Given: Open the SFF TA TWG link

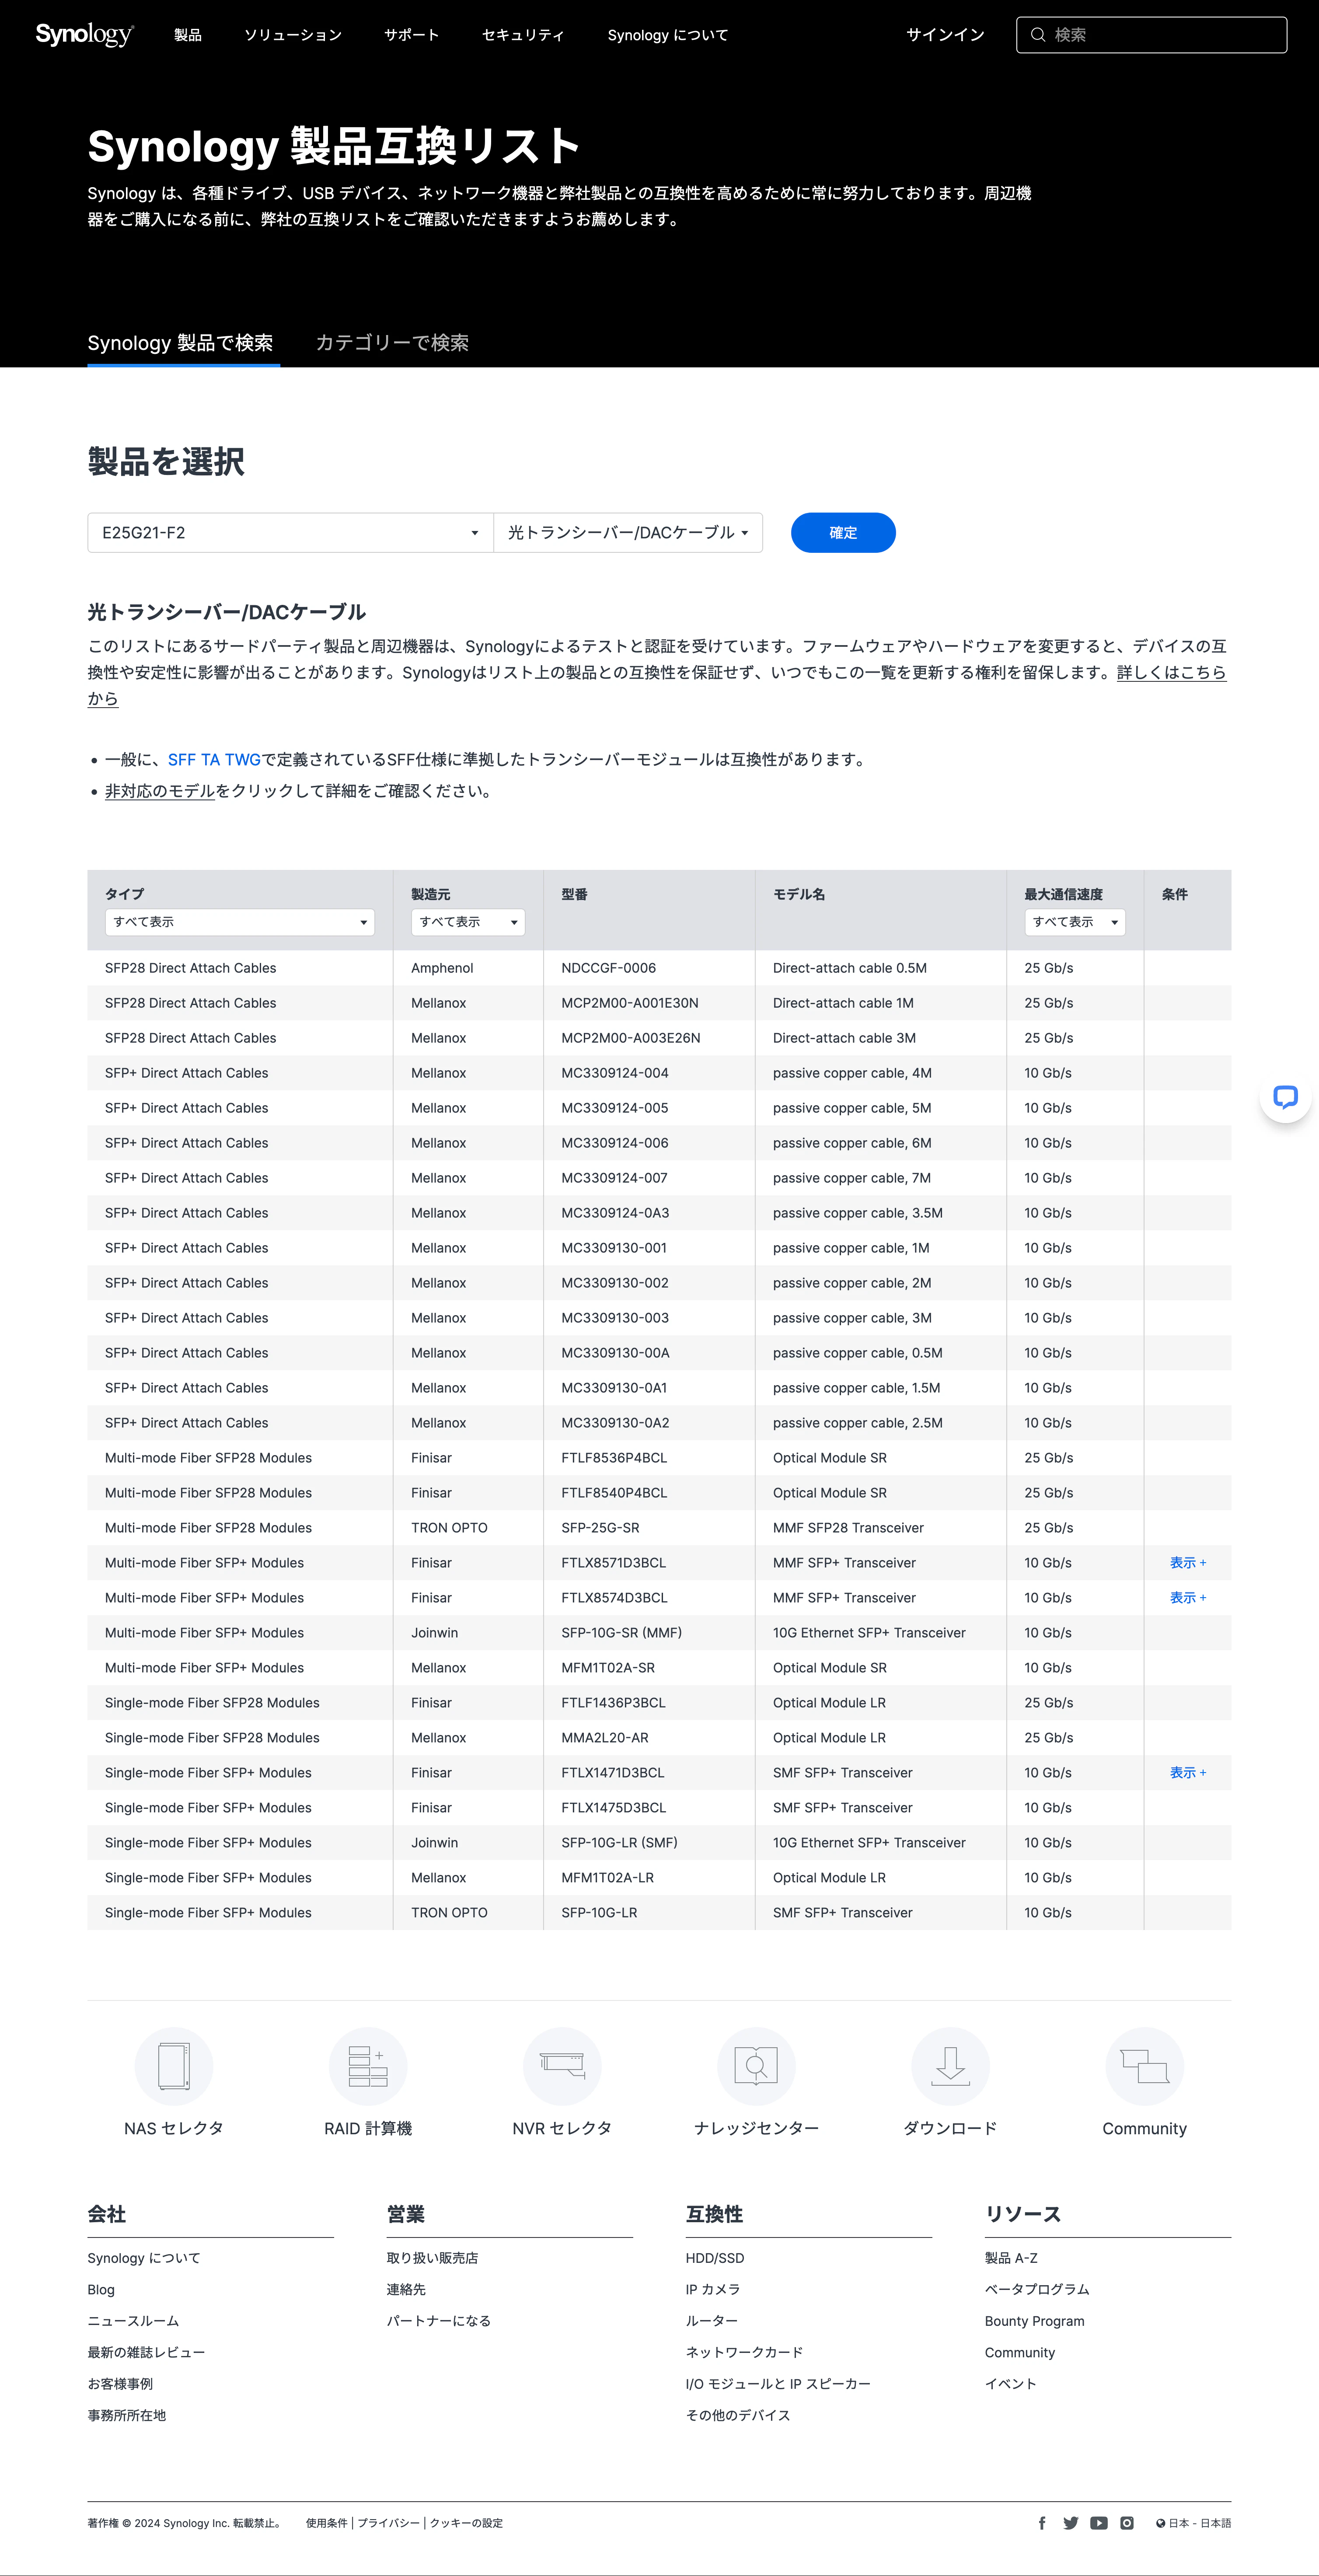Looking at the screenshot, I should click(x=213, y=758).
